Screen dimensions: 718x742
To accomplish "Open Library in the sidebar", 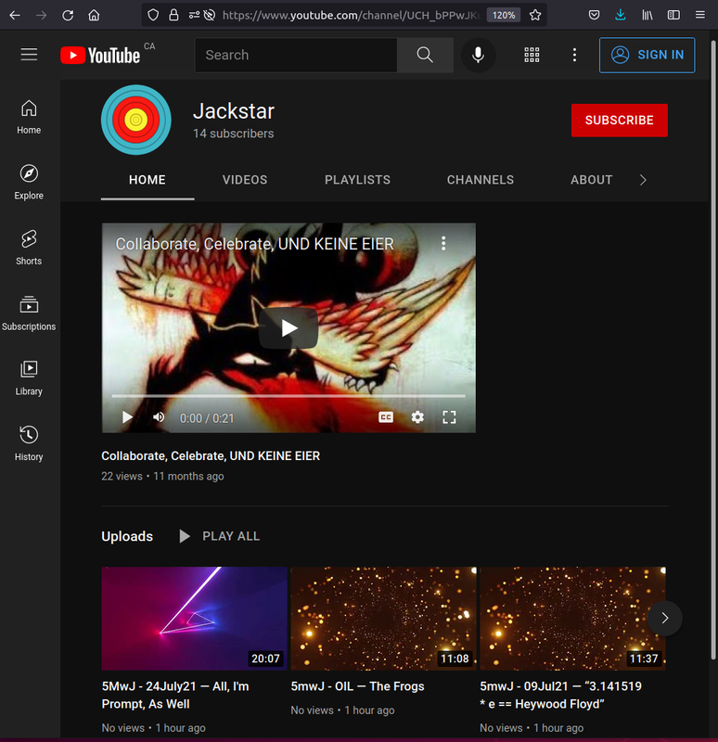I will coord(29,378).
